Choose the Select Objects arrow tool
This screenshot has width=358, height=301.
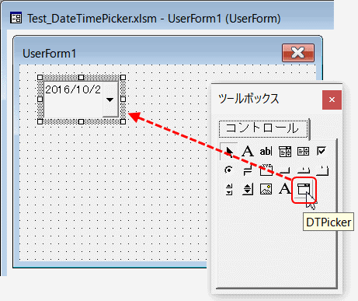[x=228, y=152]
